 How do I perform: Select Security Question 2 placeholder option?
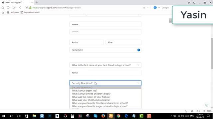105,88
